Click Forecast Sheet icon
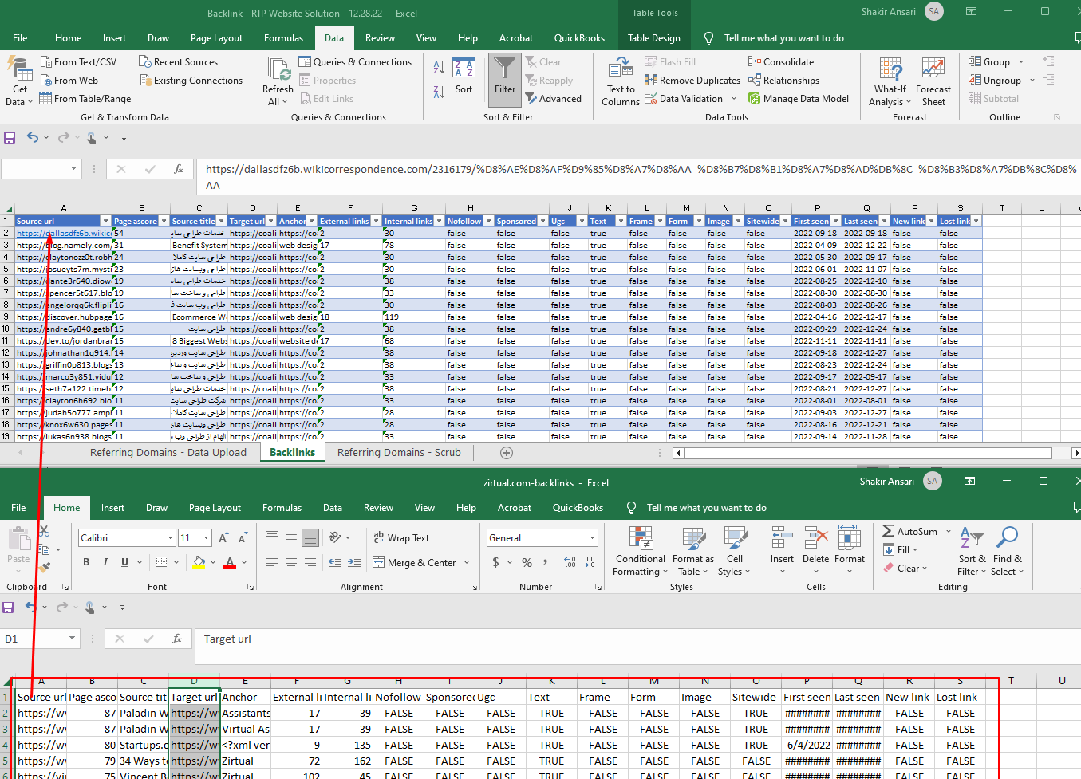The image size is (1081, 779). pos(933,69)
